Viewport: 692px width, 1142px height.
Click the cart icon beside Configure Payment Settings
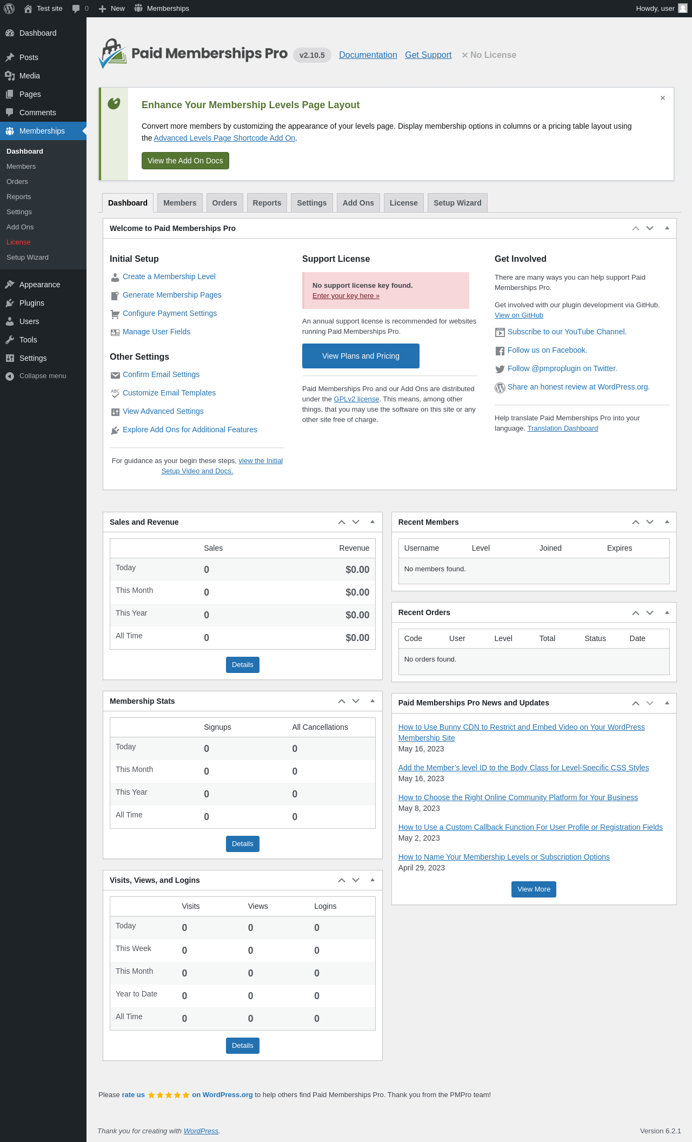click(115, 314)
